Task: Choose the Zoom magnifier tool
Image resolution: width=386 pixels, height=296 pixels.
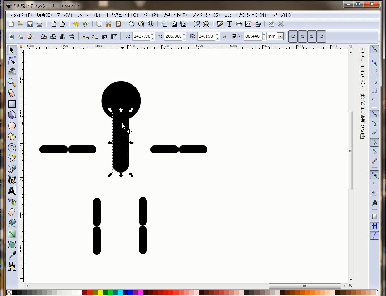Action: (x=12, y=82)
